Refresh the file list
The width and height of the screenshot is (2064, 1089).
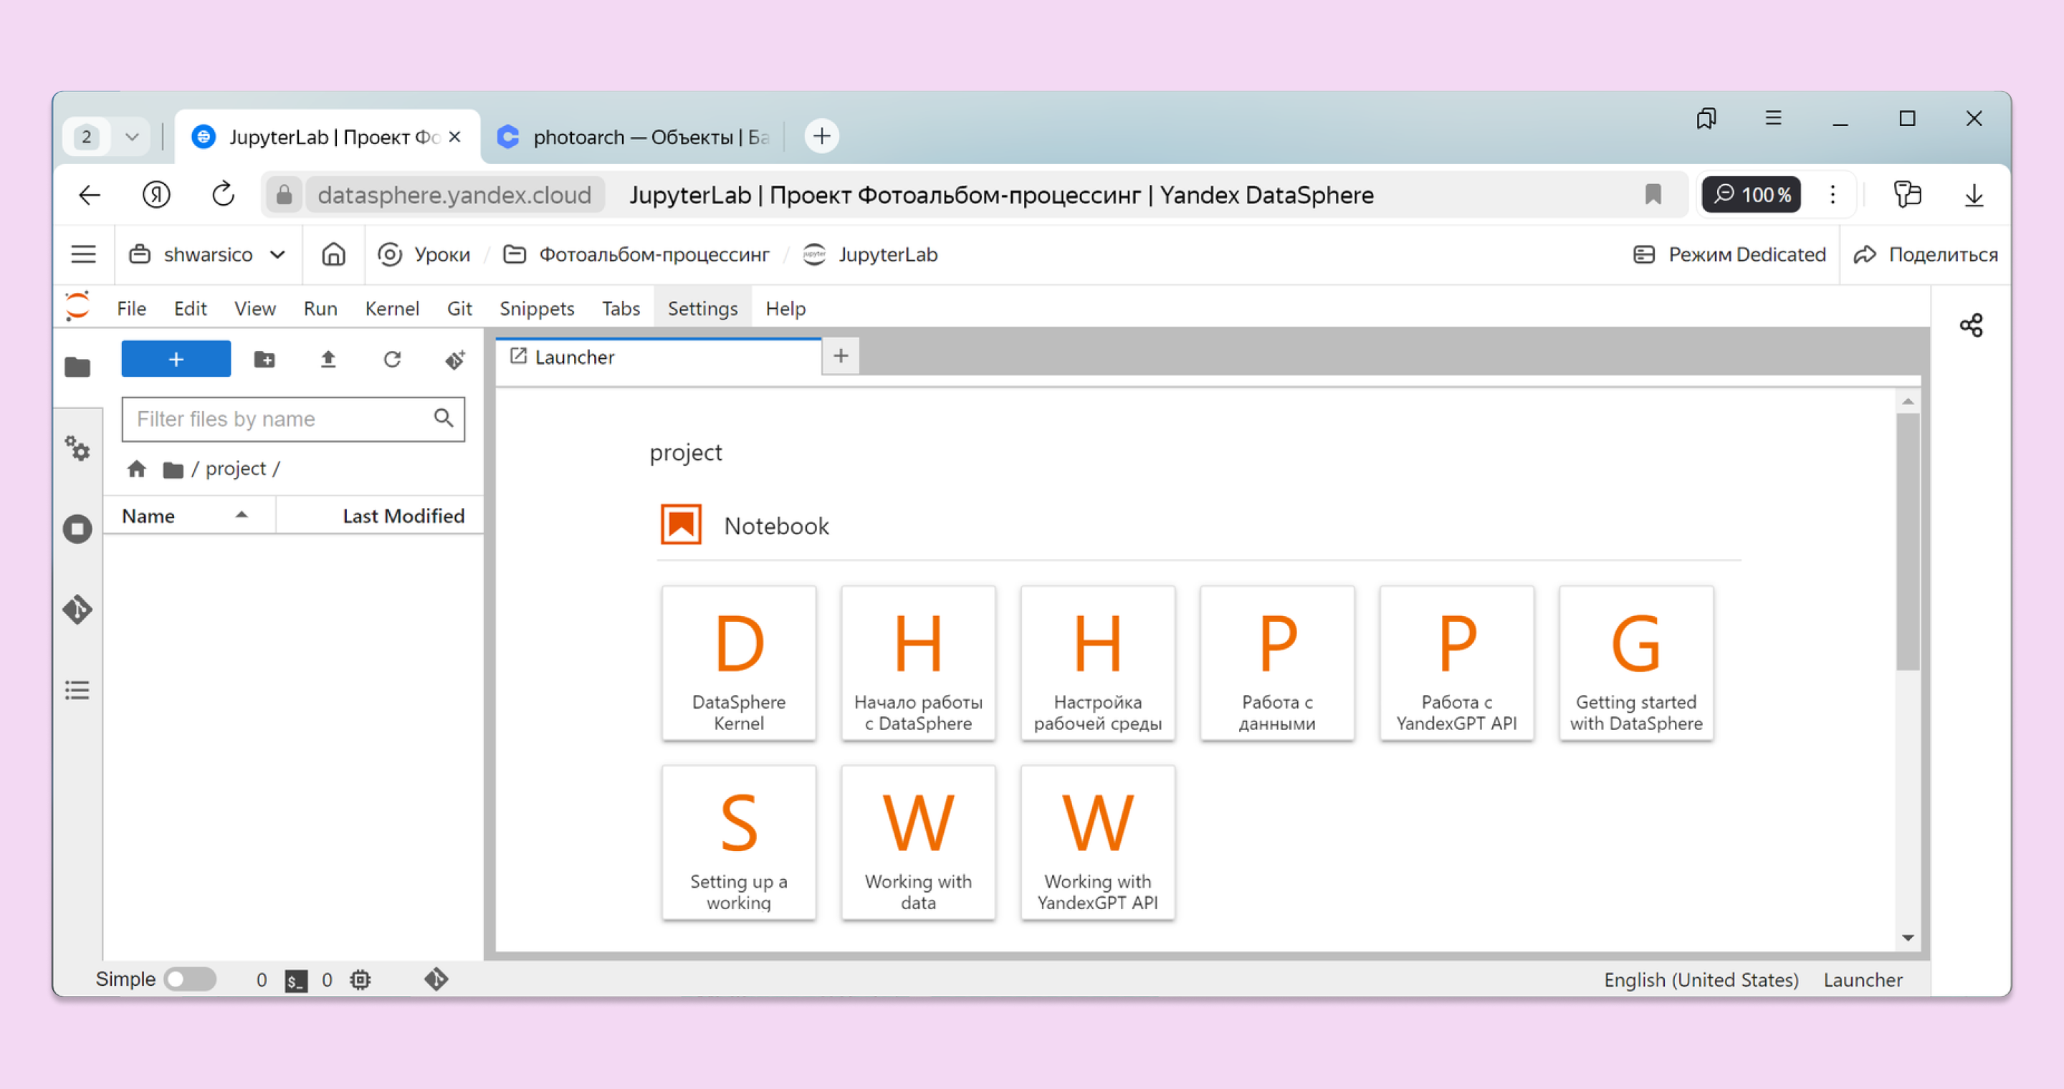392,359
